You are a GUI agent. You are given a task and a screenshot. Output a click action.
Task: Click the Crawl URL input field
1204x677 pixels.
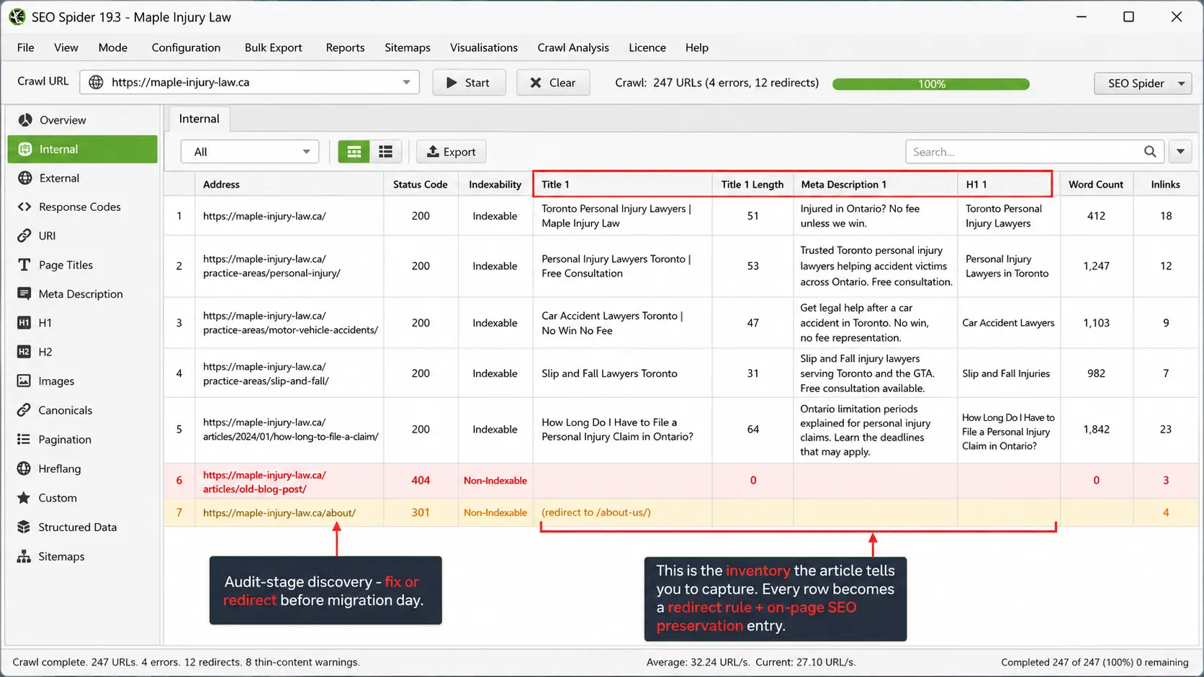(250, 82)
